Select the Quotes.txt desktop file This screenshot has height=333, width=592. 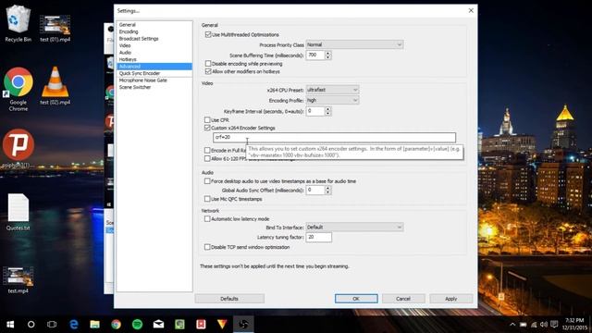pyautogui.click(x=18, y=212)
